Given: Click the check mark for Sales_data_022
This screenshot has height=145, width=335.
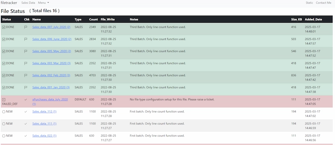Looking at the screenshot, I should point(26,136).
